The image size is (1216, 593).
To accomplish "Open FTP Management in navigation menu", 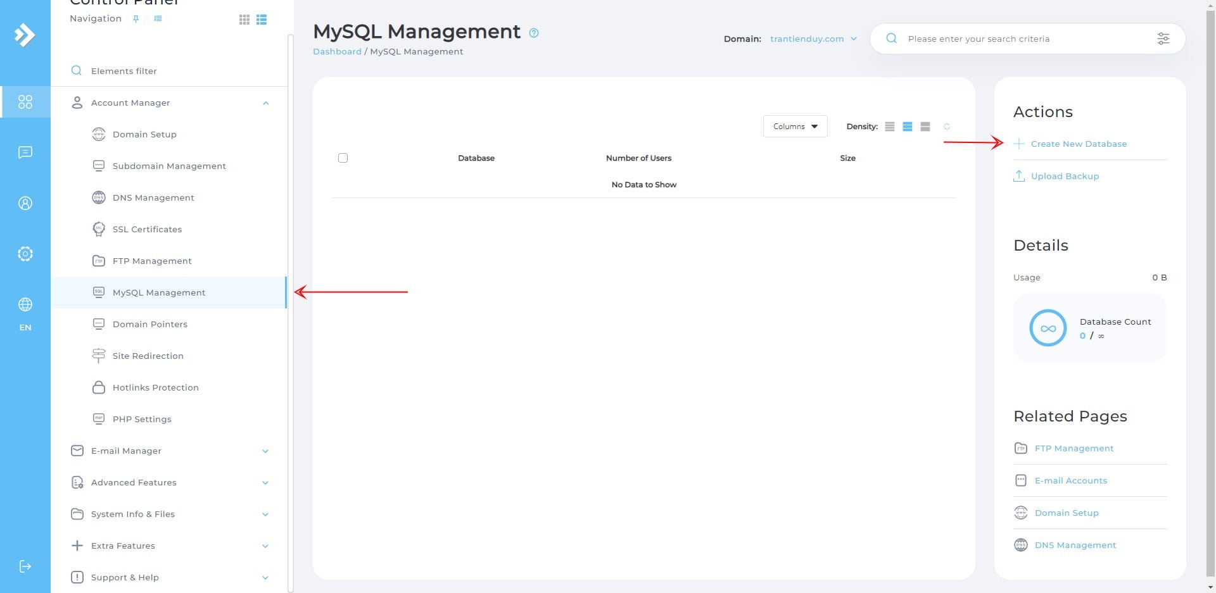I will click(x=169, y=261).
